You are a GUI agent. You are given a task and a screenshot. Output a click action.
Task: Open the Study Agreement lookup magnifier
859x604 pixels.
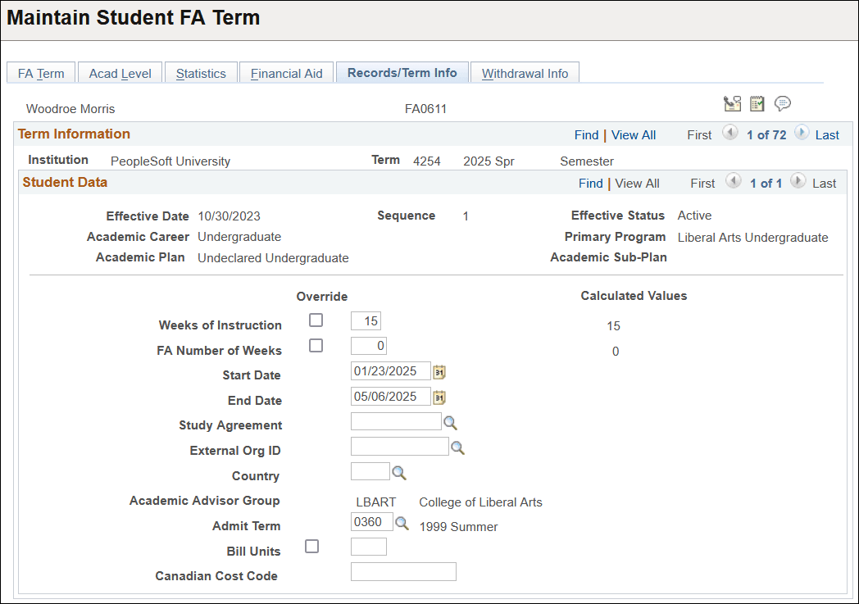(450, 420)
